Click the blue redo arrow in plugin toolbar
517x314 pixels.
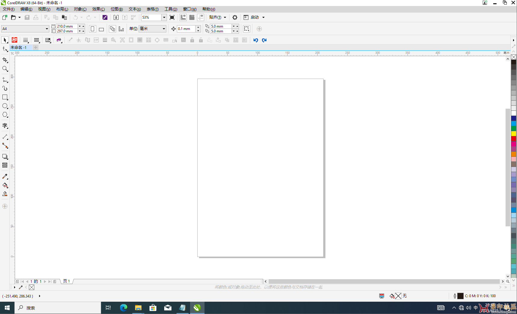(x=264, y=40)
